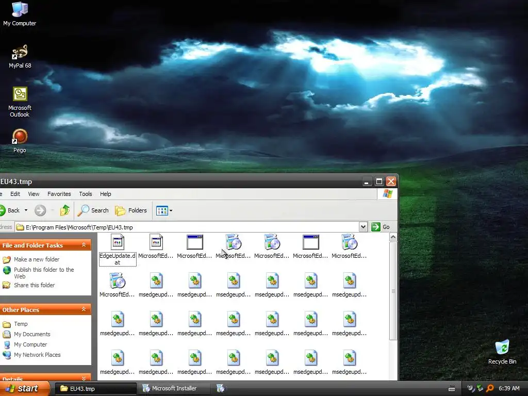Launch the Pego desktop shortcut
The width and height of the screenshot is (528, 396).
point(20,141)
